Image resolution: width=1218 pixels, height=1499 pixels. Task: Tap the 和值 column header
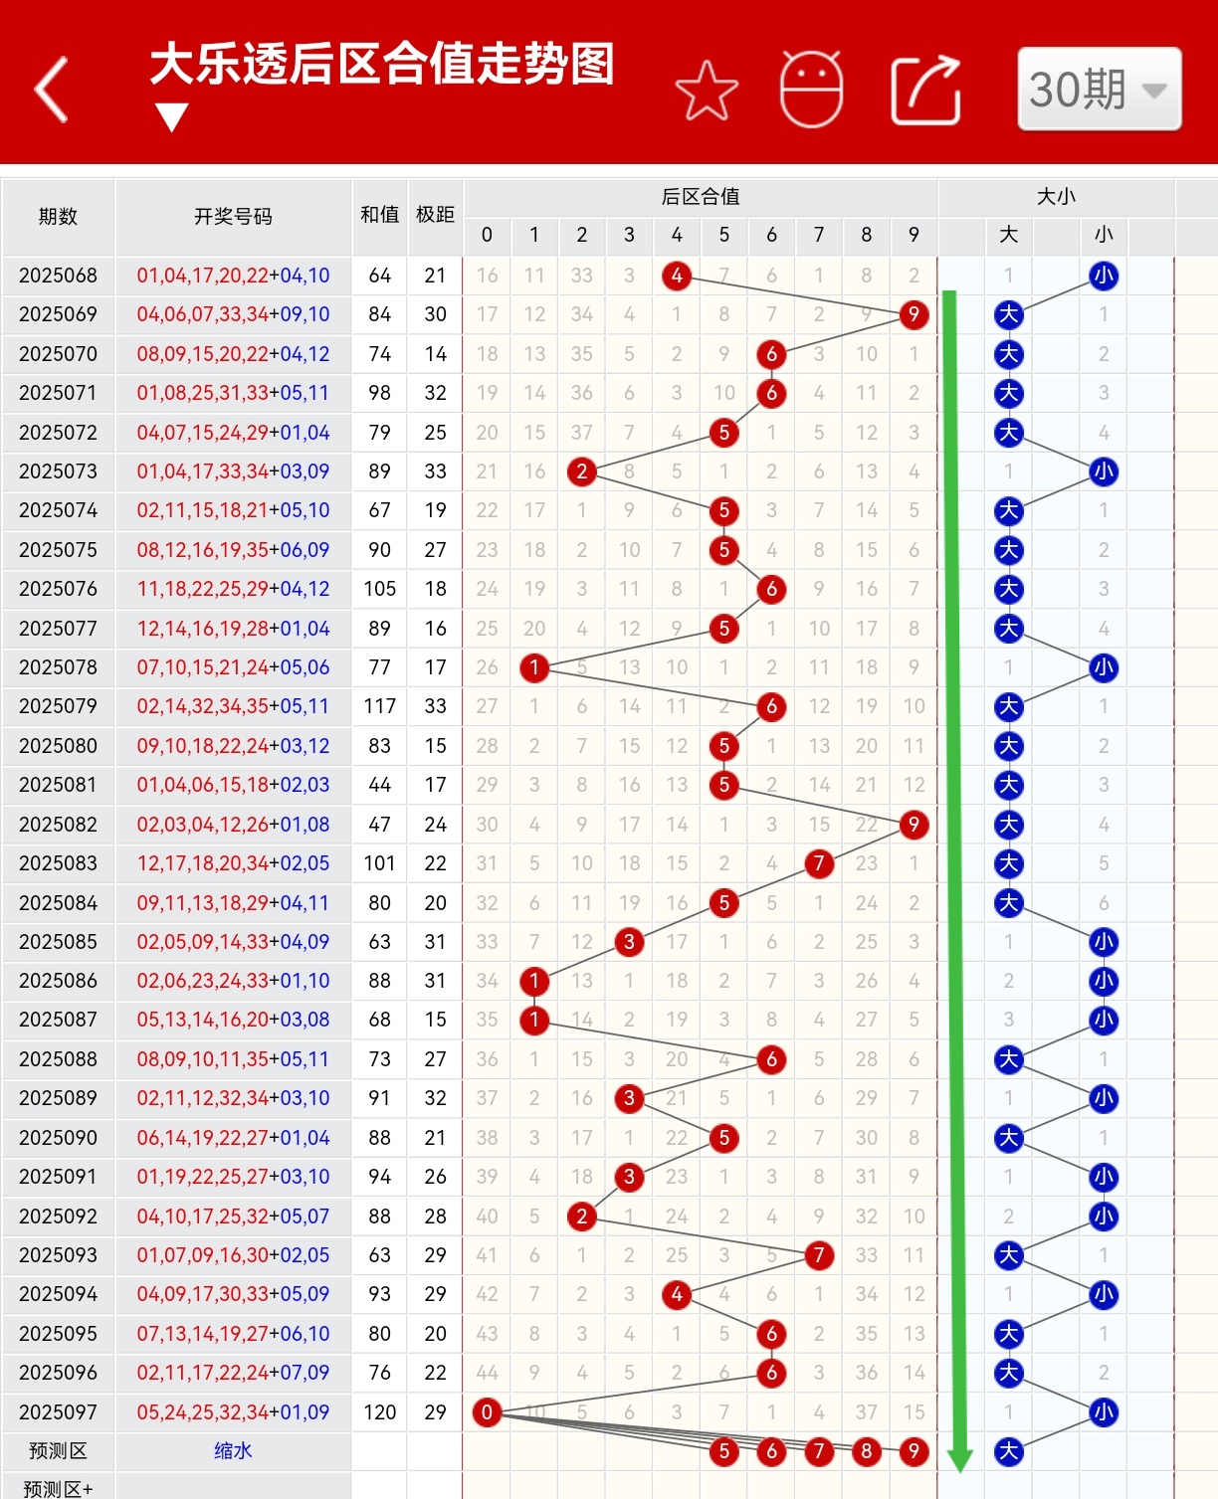pyautogui.click(x=379, y=215)
